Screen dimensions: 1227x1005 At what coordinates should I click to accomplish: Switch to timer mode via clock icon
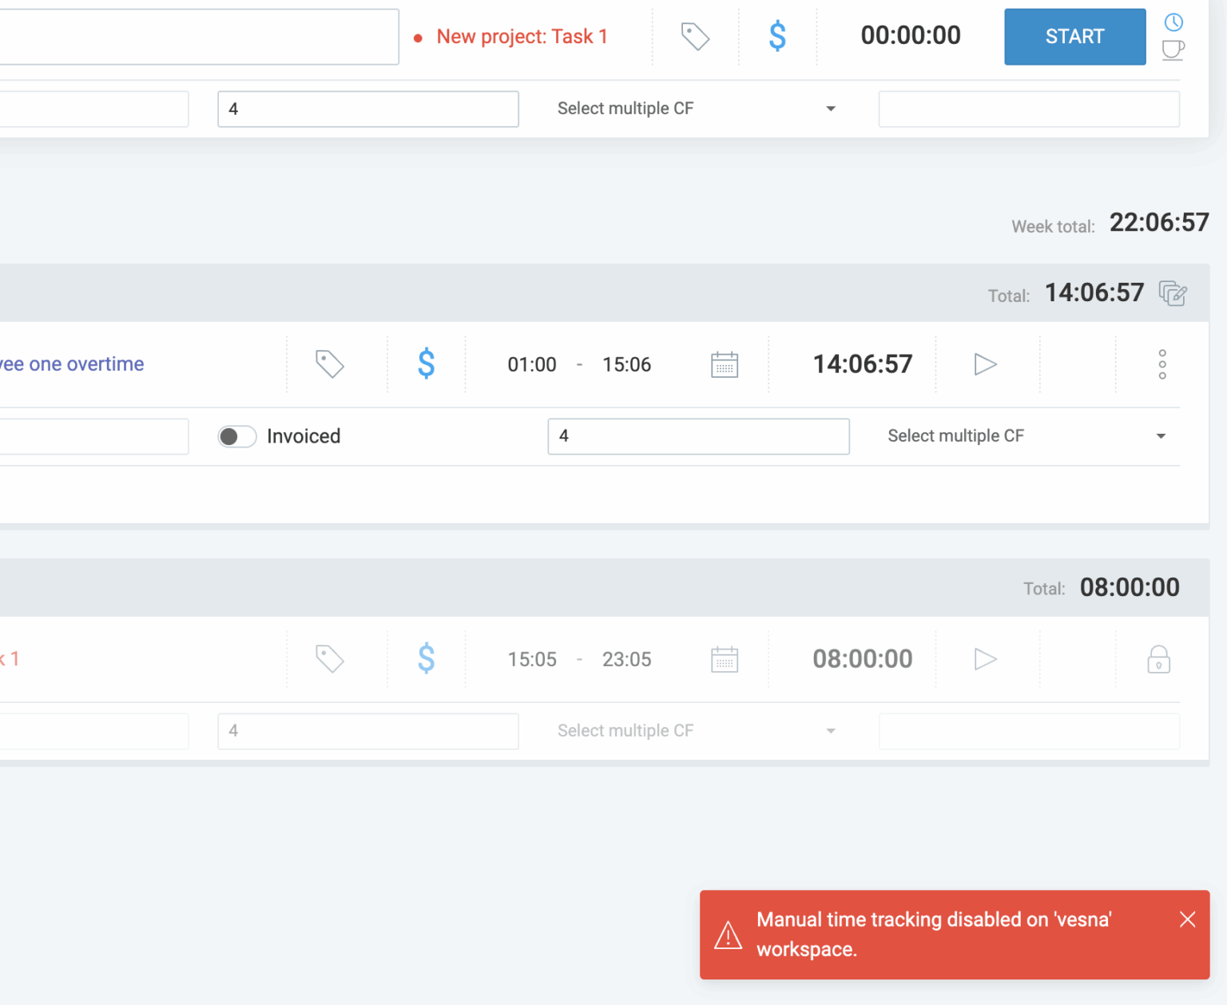click(1173, 22)
